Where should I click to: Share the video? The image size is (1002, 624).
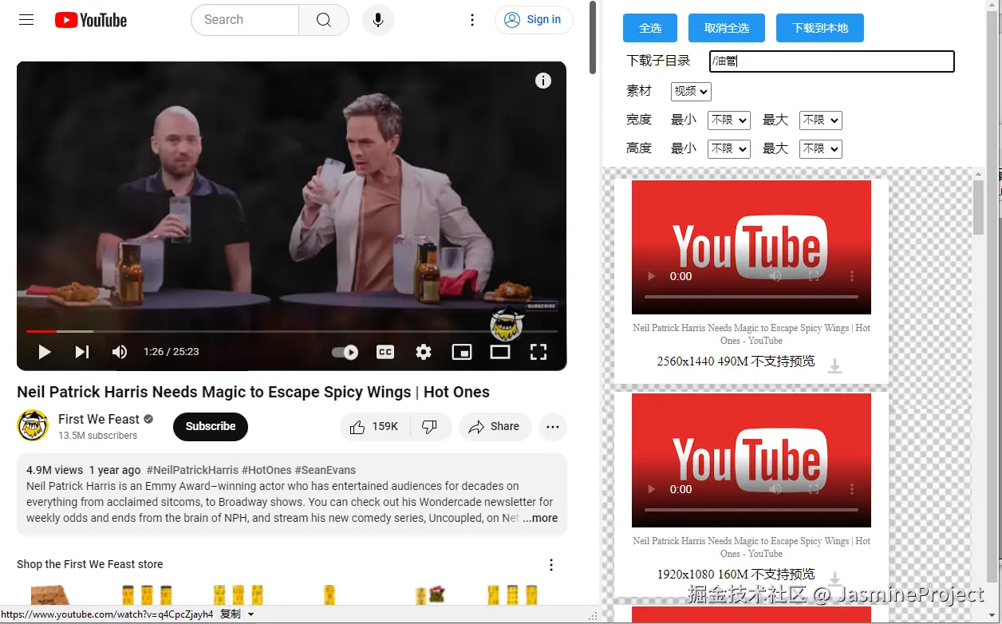[x=494, y=427]
